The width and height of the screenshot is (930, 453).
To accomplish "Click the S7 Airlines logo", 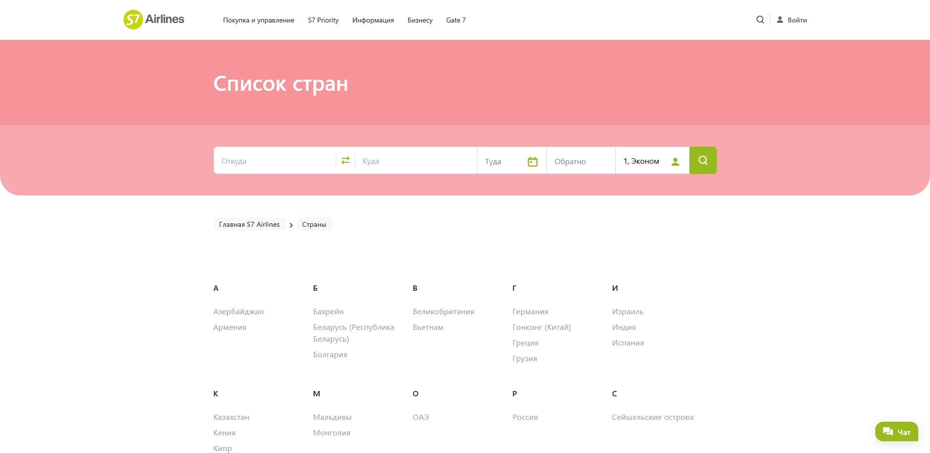I will [x=153, y=20].
